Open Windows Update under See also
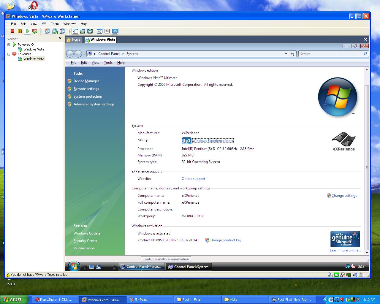This screenshot has height=304, width=380. (x=87, y=233)
